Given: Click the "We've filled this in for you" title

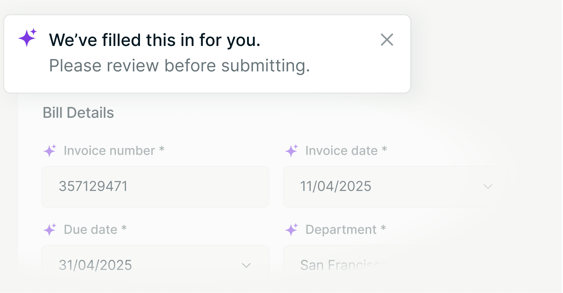Looking at the screenshot, I should (x=155, y=40).
